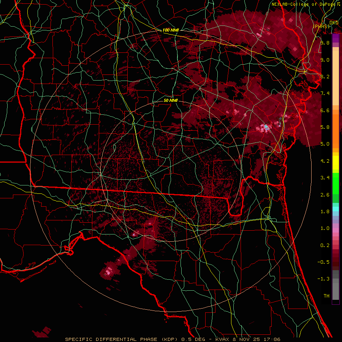Click the 3.4 value on the color scale

325,178
